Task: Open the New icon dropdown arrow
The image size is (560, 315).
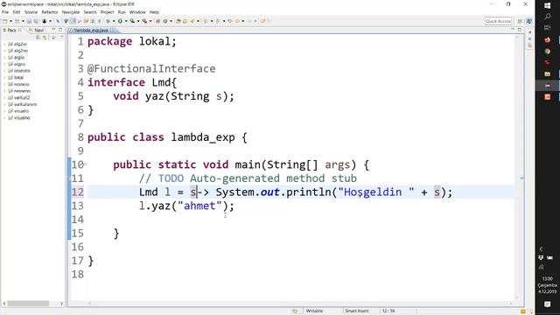Action: (10, 21)
